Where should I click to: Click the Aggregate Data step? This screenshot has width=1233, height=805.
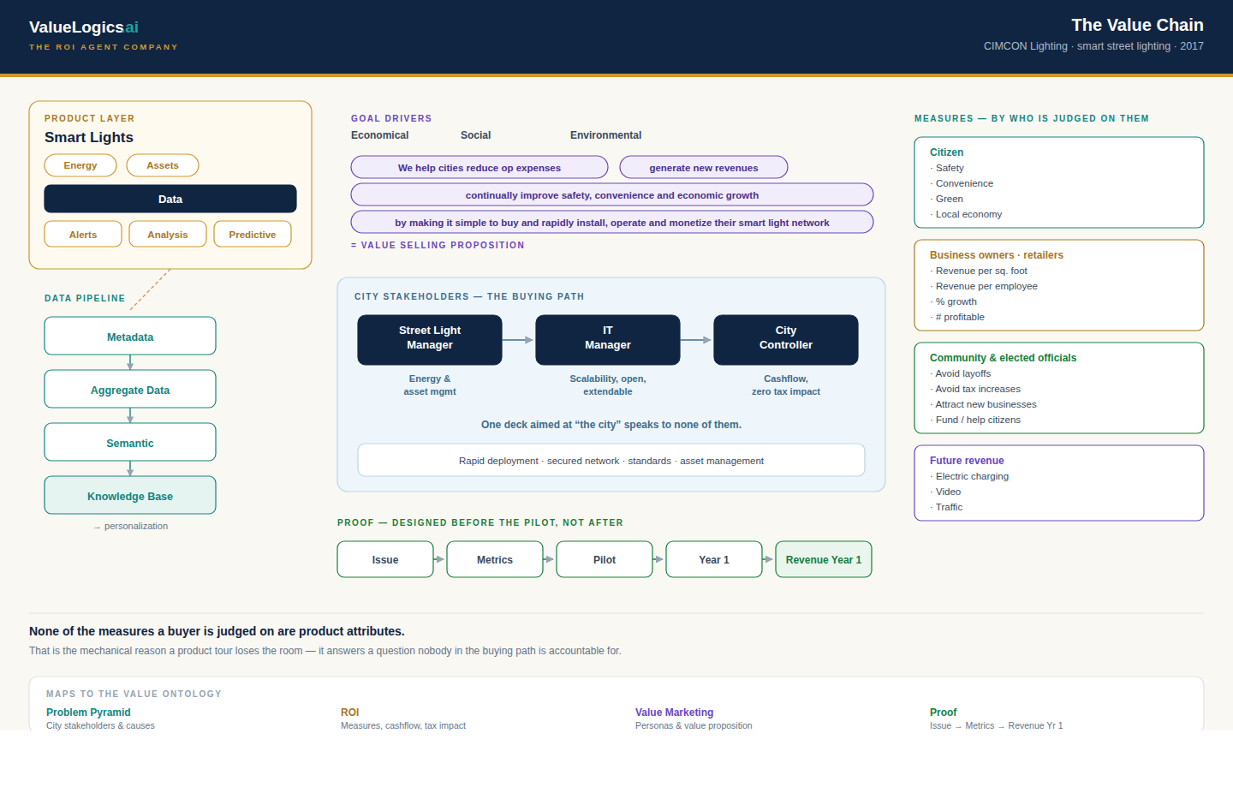coord(130,389)
